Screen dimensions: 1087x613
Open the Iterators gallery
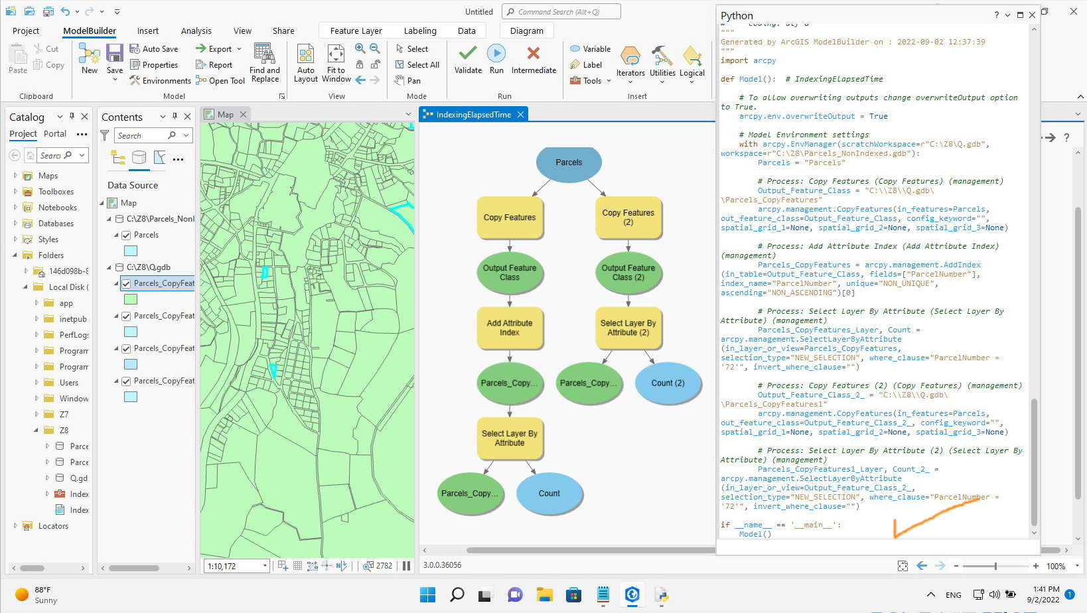(x=630, y=63)
